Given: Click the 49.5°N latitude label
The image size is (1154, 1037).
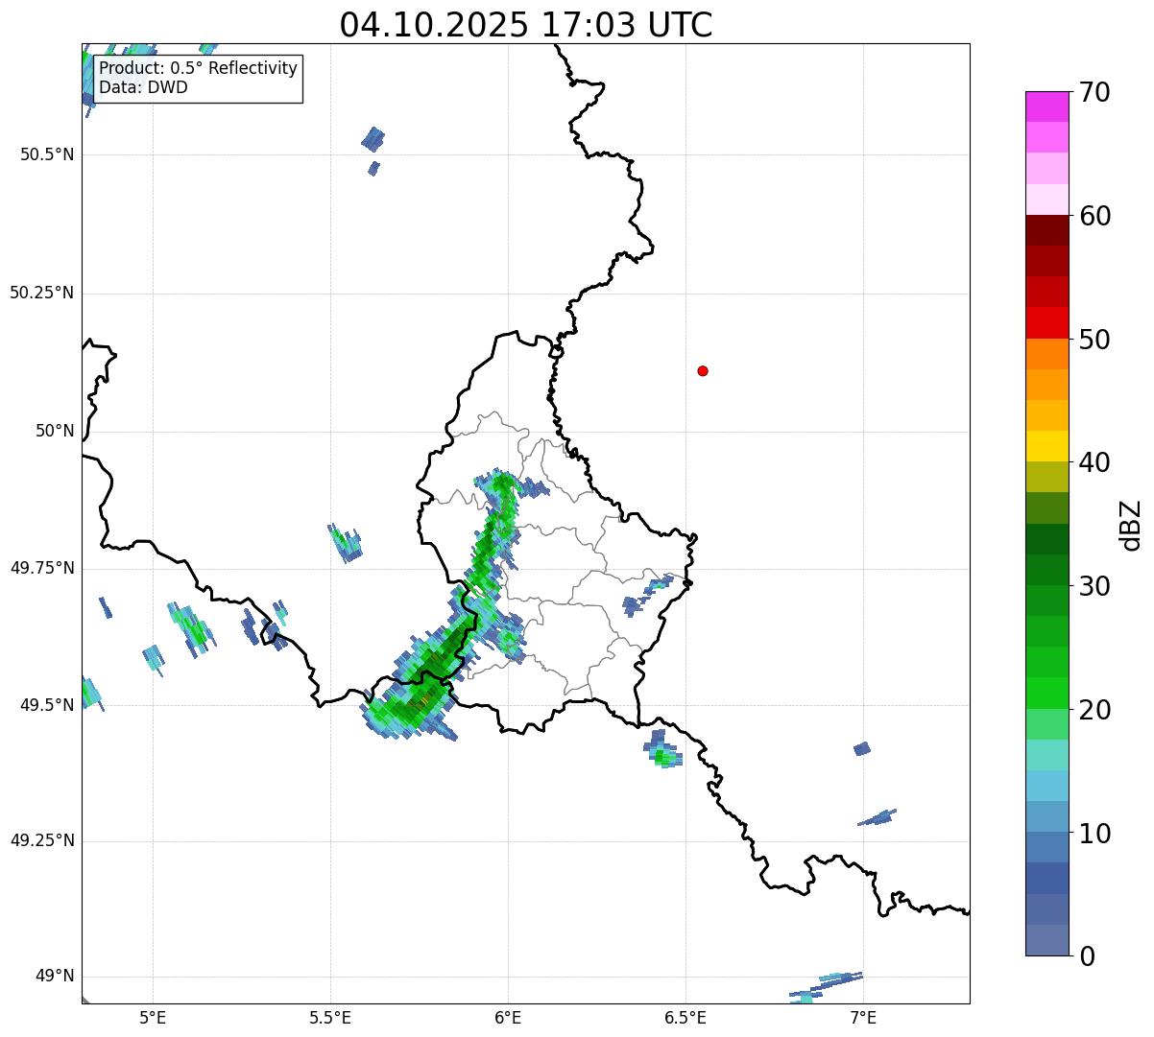Looking at the screenshot, I should 47,705.
